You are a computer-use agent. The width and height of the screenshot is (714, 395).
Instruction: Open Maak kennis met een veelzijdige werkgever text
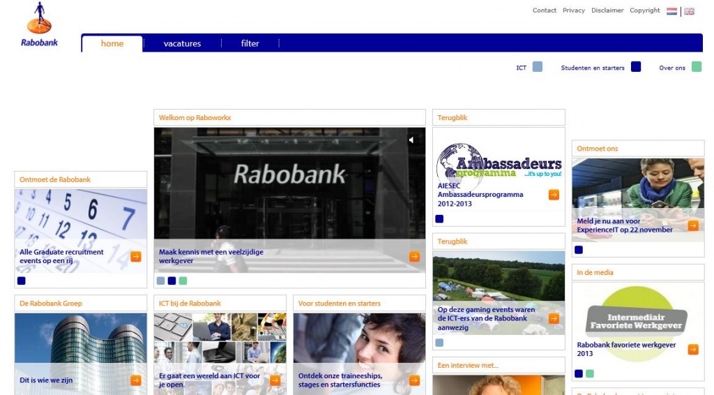pyautogui.click(x=211, y=257)
